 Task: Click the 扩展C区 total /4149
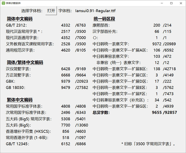168,75
